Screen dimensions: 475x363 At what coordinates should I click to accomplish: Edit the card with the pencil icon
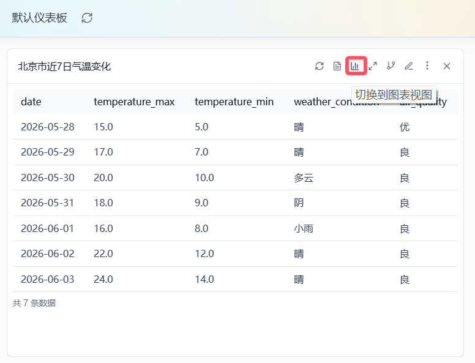coord(409,65)
